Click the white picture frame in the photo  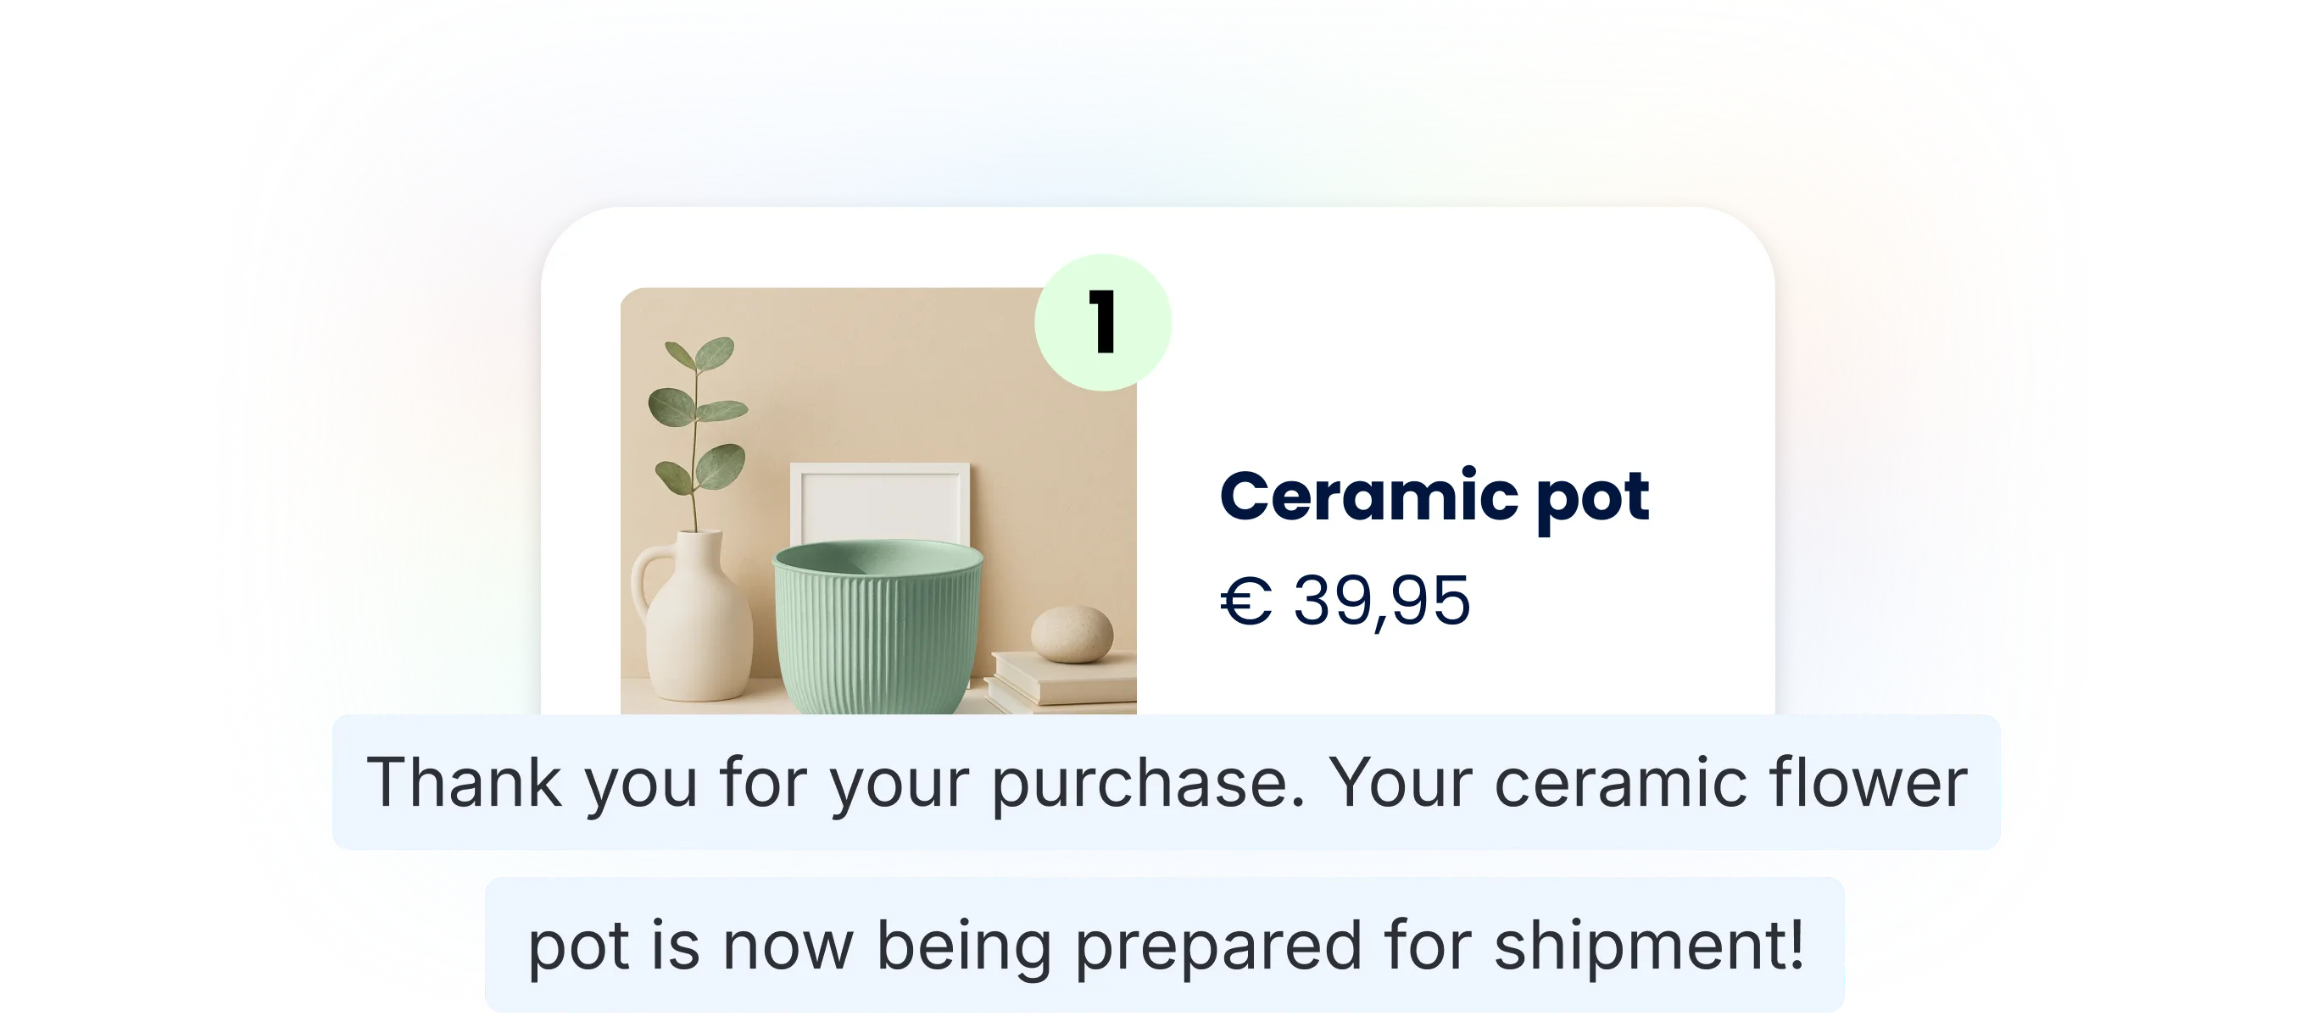(x=879, y=501)
